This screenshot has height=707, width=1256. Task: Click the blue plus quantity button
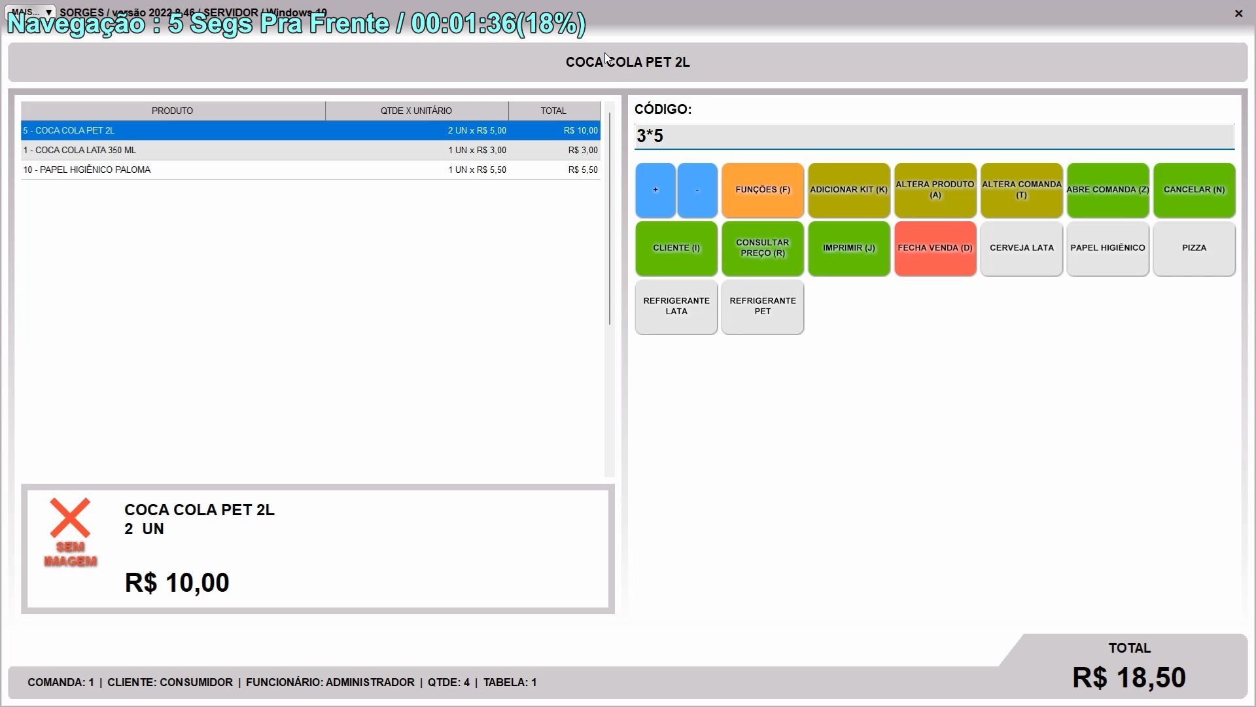655,190
